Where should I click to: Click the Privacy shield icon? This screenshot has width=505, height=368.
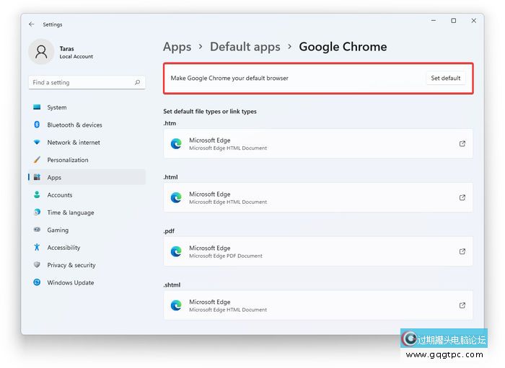click(37, 264)
